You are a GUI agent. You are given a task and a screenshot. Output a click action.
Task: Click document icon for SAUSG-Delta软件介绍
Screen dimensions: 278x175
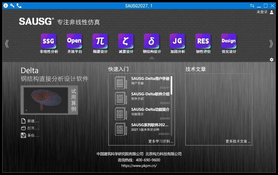[x=121, y=98]
